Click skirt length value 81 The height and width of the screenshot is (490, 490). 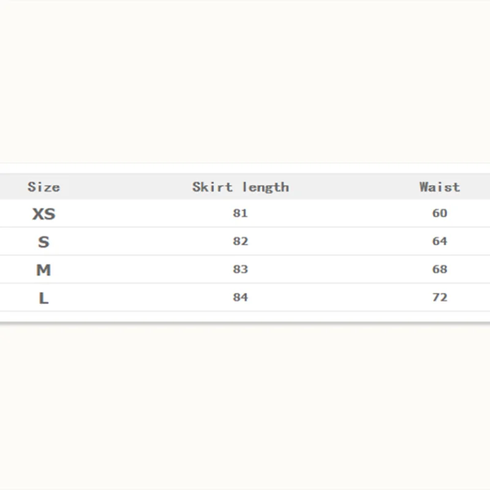240,213
